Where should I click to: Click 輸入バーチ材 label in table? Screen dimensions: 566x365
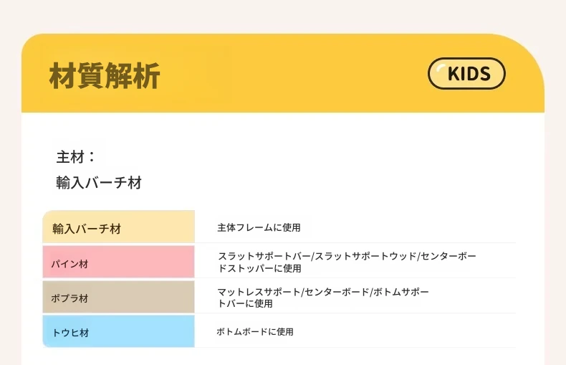click(87, 229)
